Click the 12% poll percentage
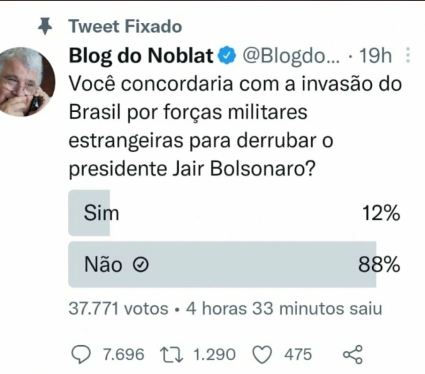 tap(381, 213)
